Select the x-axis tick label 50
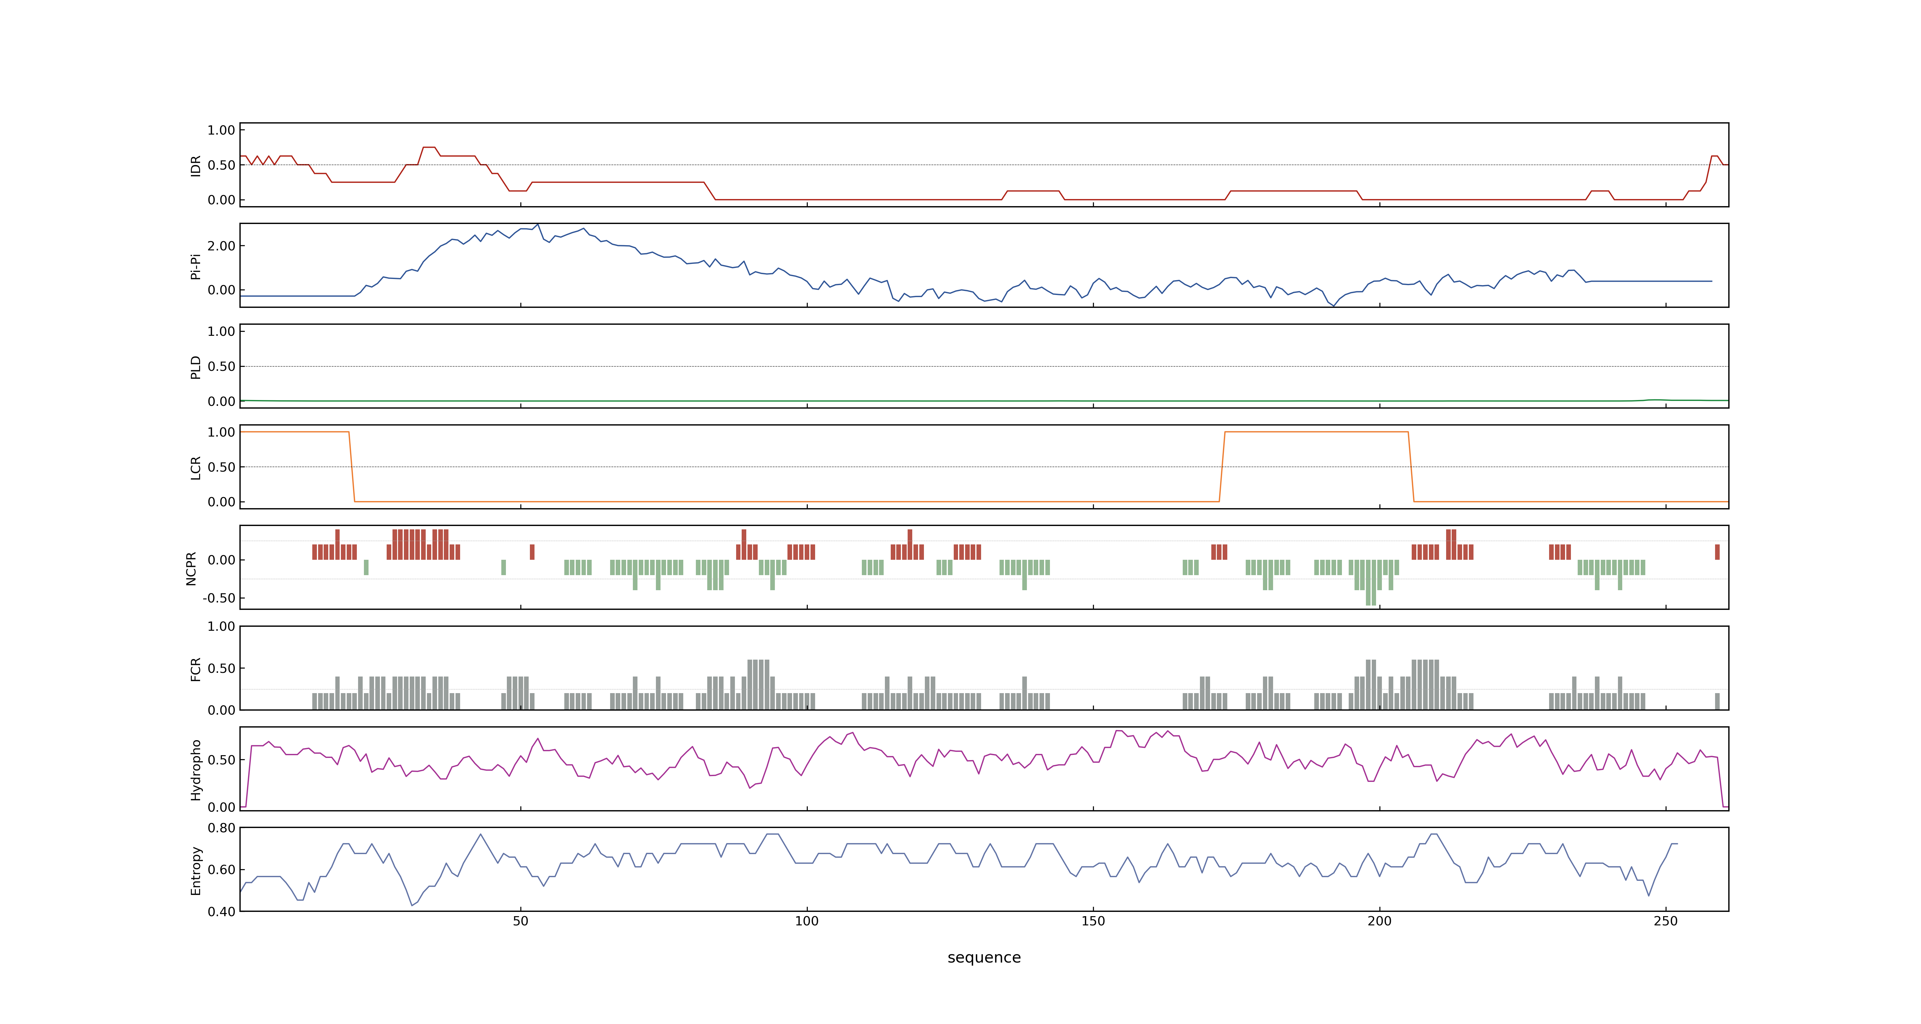Screen dimensions: 1921x1024 521,921
